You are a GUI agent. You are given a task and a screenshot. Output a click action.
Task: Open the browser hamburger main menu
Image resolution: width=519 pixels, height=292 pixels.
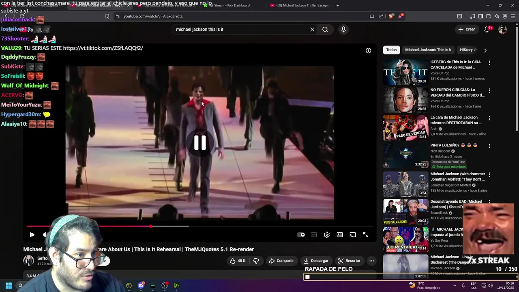[513, 16]
